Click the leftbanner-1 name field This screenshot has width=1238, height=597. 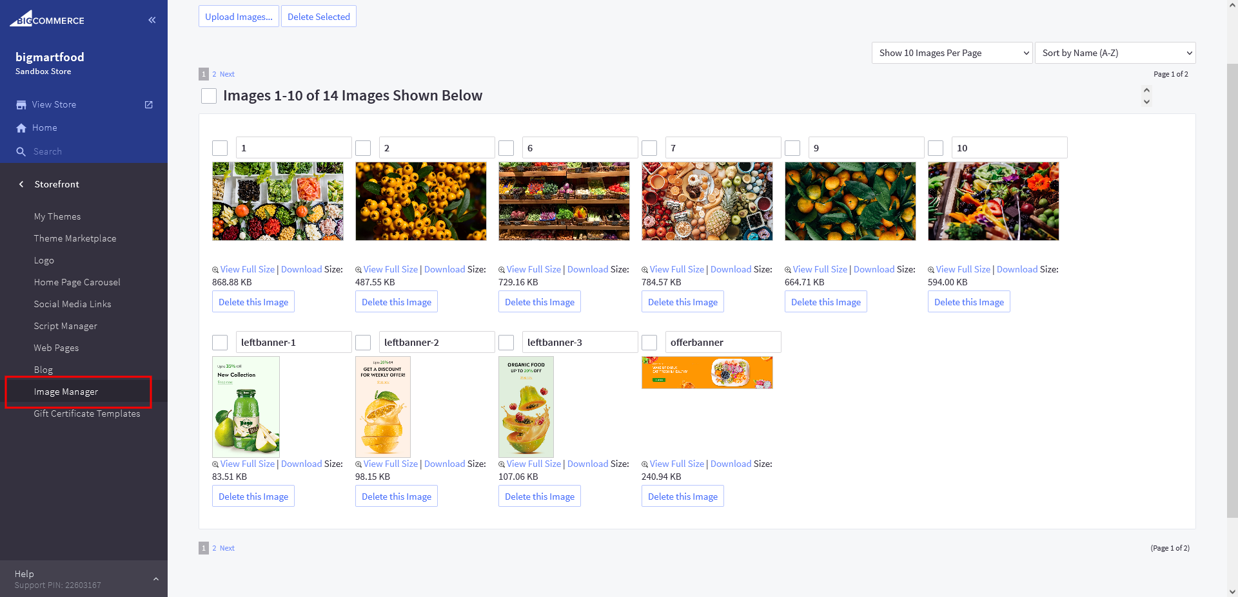pyautogui.click(x=293, y=343)
